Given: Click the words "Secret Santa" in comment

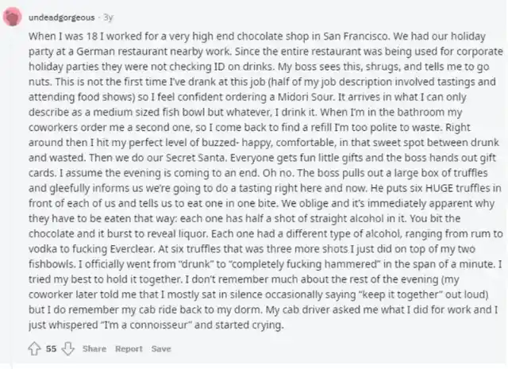Looking at the screenshot, I should 195,158.
